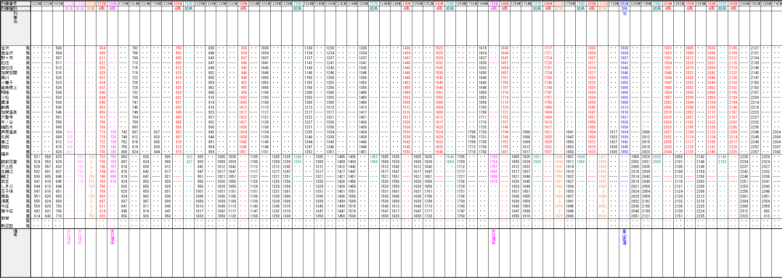
Task: Click the 福井 station row label
Action: click(x=5, y=154)
